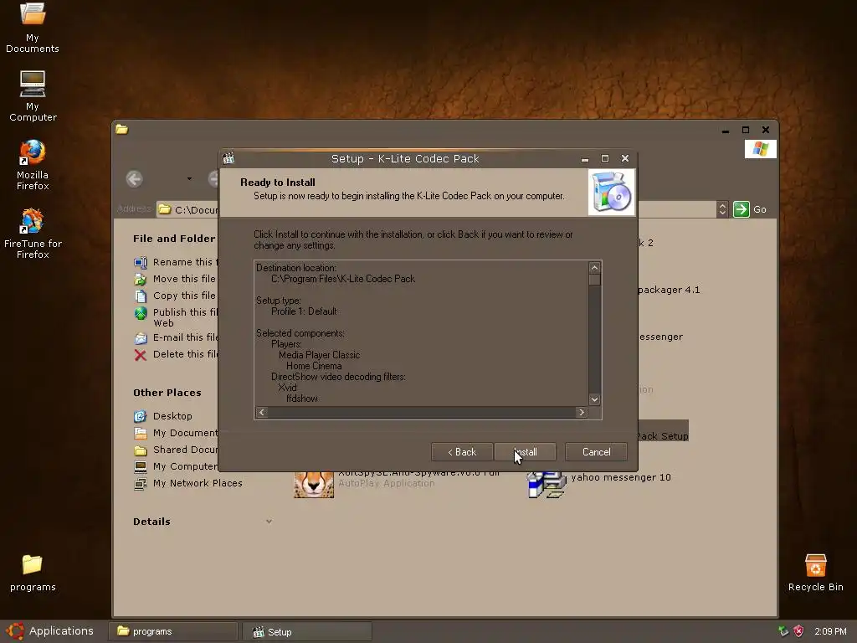Open My Computer desktop icon
Image resolution: width=857 pixels, height=643 pixels.
tap(33, 96)
